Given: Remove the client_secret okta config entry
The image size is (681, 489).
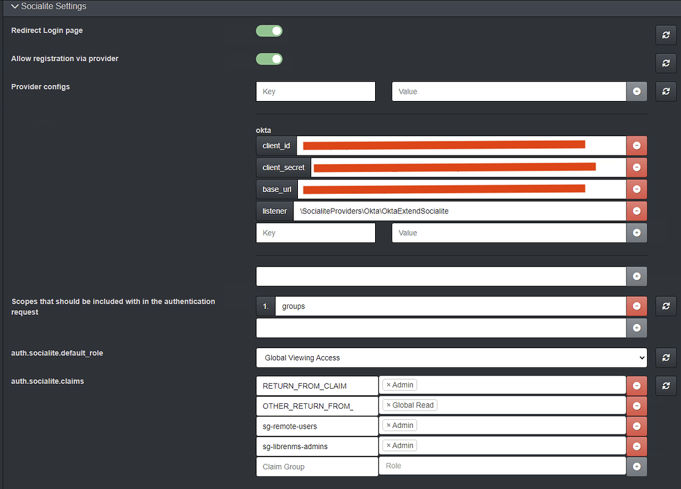Looking at the screenshot, I should (636, 167).
